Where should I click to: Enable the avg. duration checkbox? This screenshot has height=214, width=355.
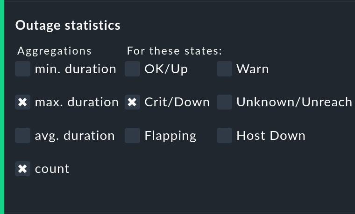tap(22, 136)
